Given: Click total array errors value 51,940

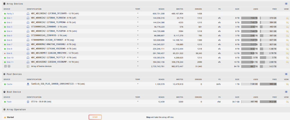Looking at the screenshot, I should [198, 66].
